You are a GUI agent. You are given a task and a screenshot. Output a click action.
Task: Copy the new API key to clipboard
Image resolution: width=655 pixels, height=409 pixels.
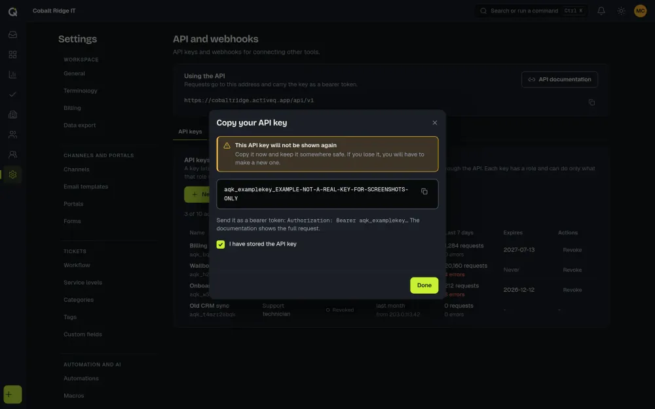(x=424, y=192)
